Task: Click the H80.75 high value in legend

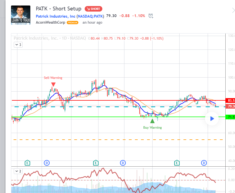Action: pyautogui.click(x=107, y=38)
